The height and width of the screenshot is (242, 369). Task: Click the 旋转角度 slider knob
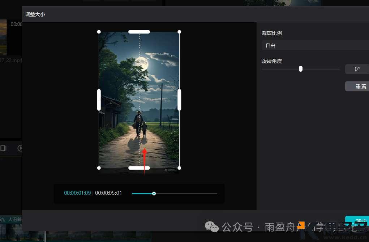point(301,69)
